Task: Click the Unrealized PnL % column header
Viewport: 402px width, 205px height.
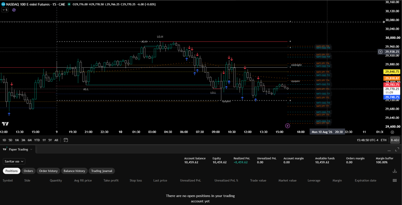Action: (226, 181)
